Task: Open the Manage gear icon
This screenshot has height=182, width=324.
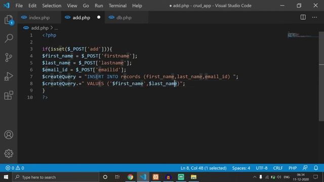Action: click(x=9, y=154)
